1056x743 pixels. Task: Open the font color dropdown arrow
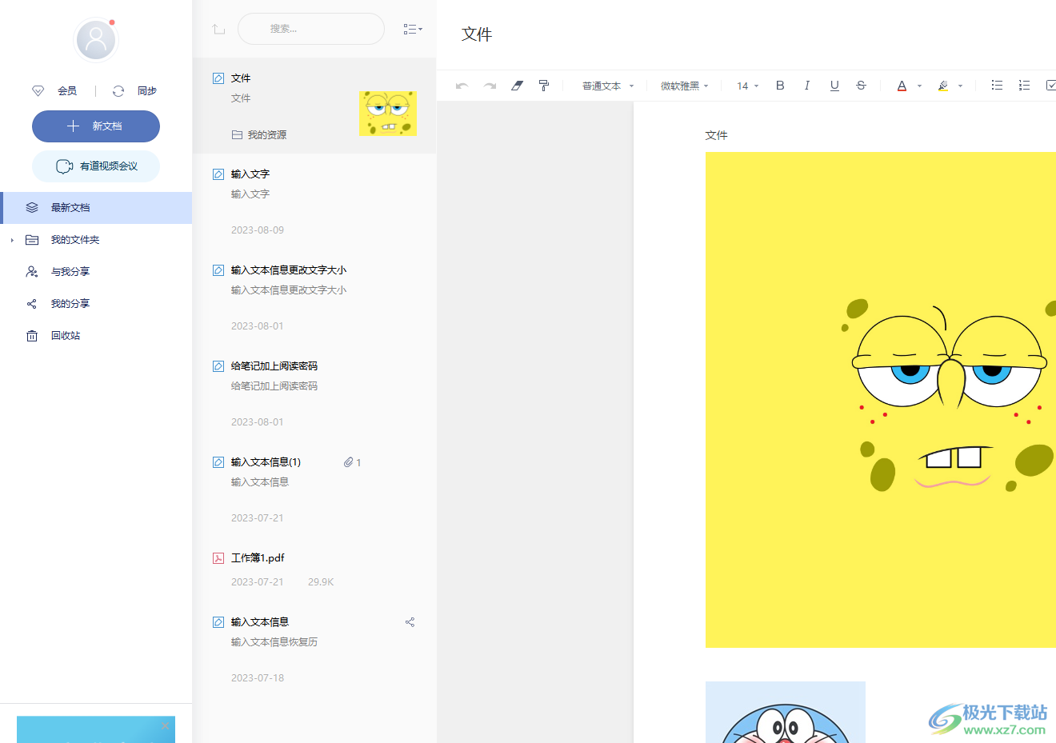coord(920,86)
